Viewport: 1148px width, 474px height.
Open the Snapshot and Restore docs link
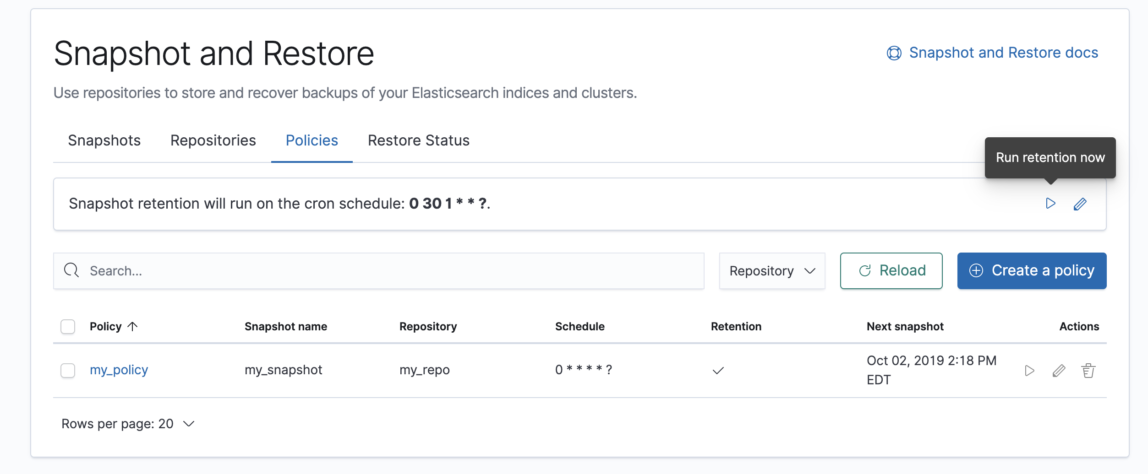pos(1003,53)
